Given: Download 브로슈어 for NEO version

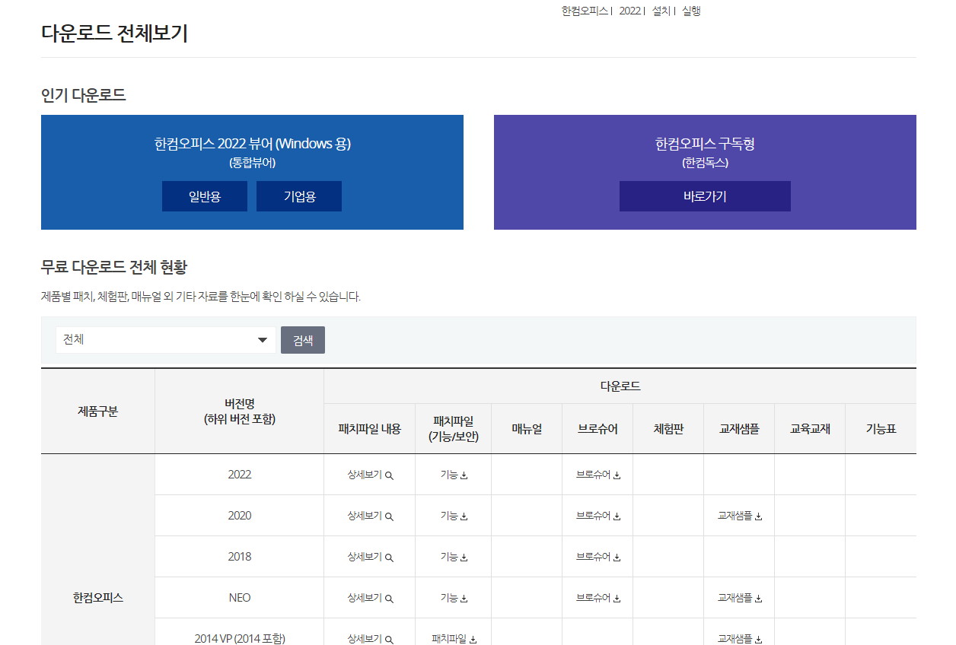Looking at the screenshot, I should pyautogui.click(x=598, y=598).
